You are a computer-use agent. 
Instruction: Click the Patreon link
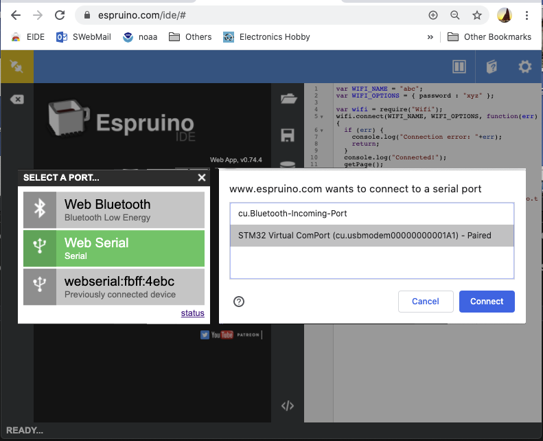[x=248, y=335]
